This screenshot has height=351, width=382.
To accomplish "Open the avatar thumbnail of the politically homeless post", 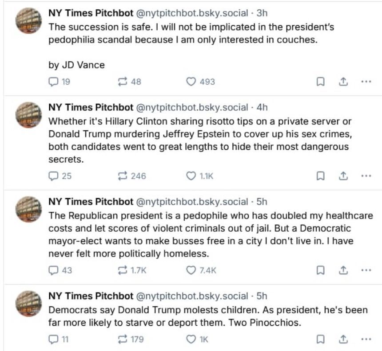I will click(29, 209).
